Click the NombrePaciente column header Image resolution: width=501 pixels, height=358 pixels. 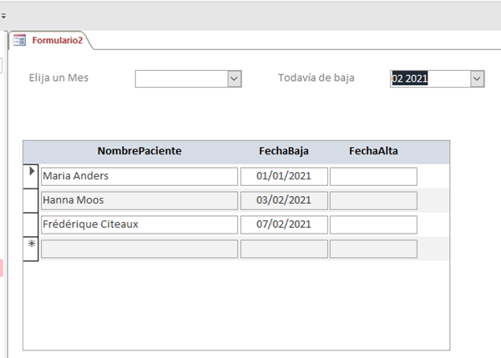click(139, 151)
